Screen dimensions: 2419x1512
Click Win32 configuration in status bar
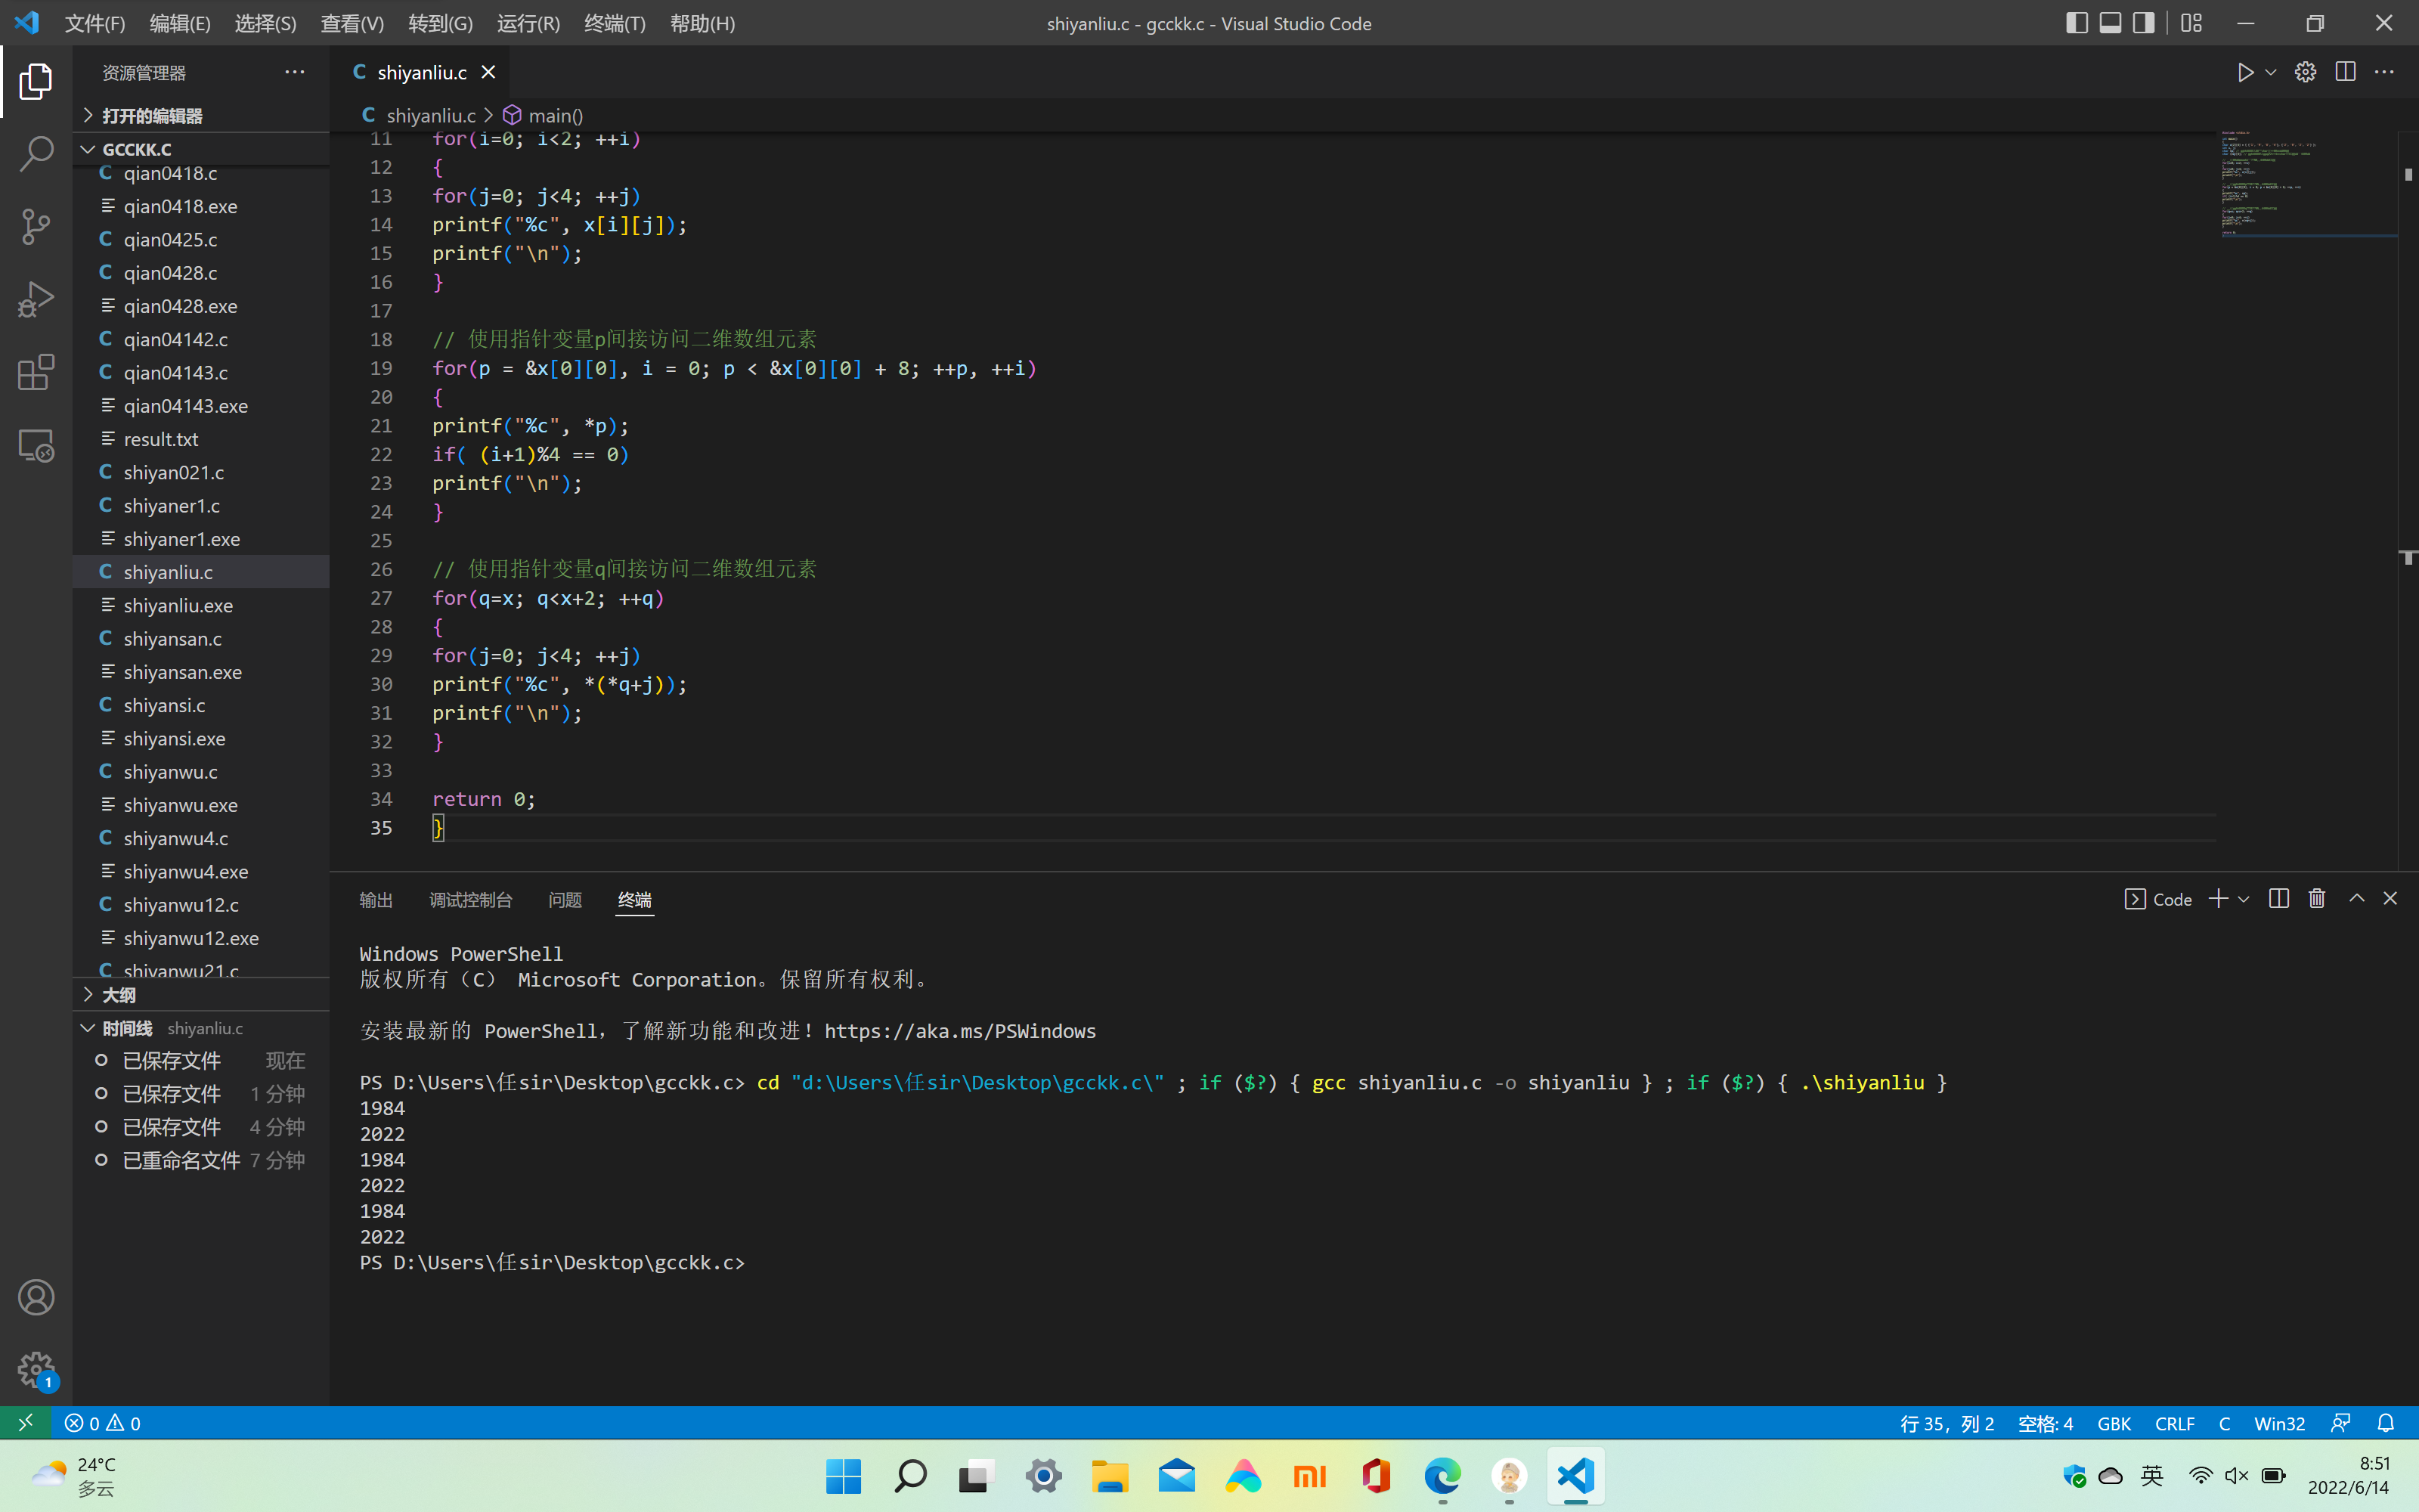(2279, 1423)
